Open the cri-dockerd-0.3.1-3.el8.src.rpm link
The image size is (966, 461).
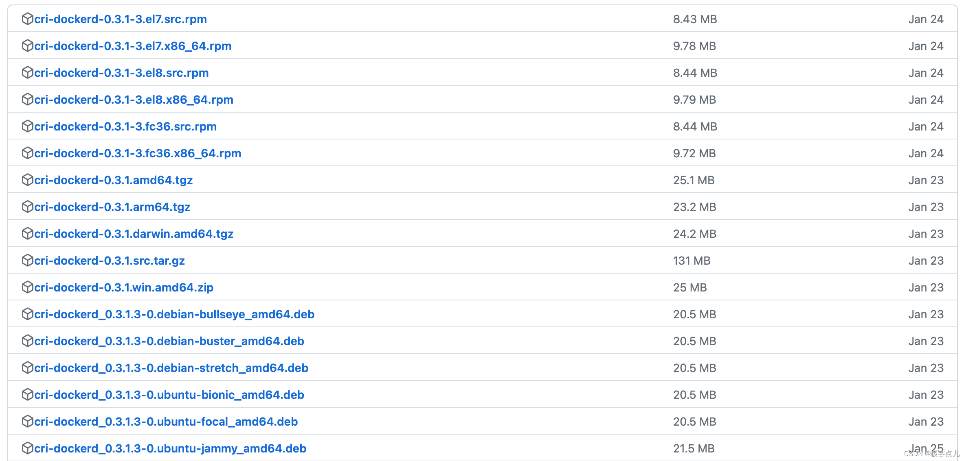coord(121,73)
